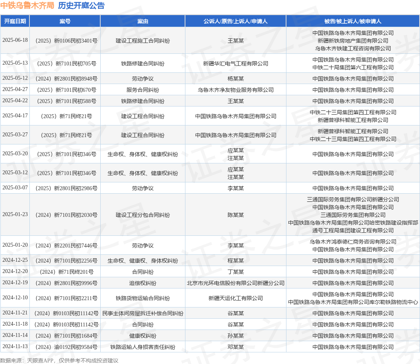
Task: Select the date 2025-04-17
Action: tap(15, 115)
